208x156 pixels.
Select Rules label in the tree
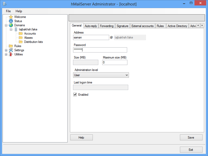point(18,46)
